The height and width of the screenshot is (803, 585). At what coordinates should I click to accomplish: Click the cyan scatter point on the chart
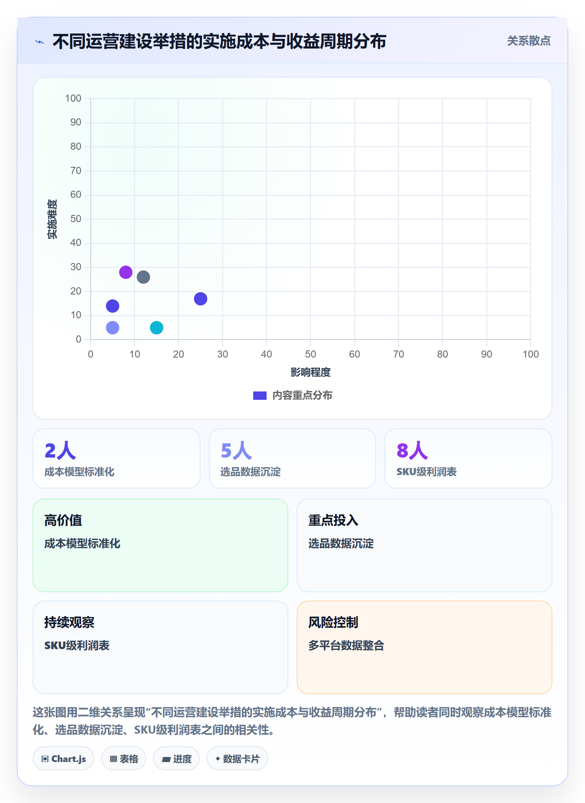coord(157,327)
